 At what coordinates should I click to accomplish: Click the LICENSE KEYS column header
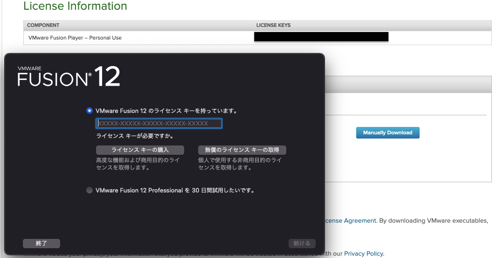coord(273,25)
